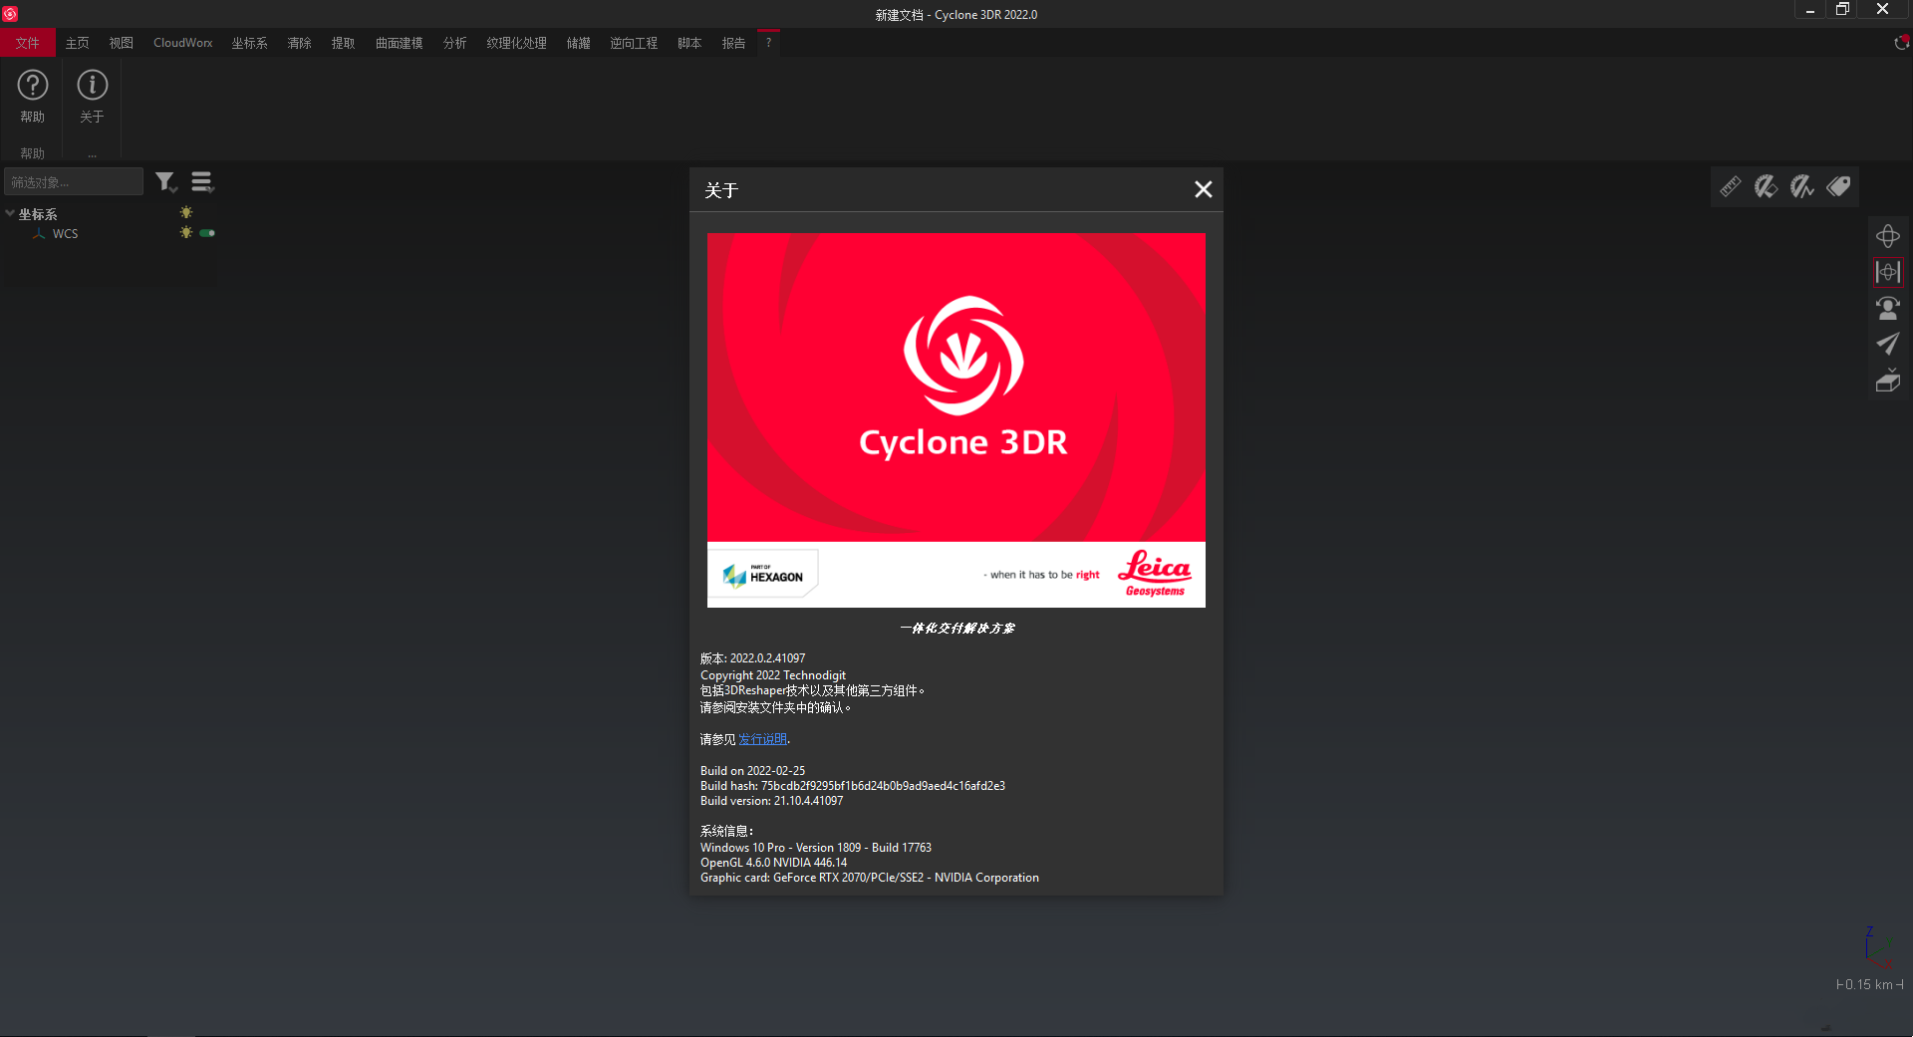Click the Windows 10 Pro system info line
This screenshot has width=1913, height=1037.
(816, 848)
